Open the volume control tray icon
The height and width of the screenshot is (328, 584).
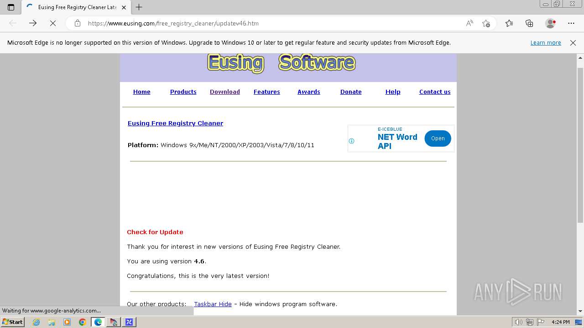coord(518,322)
